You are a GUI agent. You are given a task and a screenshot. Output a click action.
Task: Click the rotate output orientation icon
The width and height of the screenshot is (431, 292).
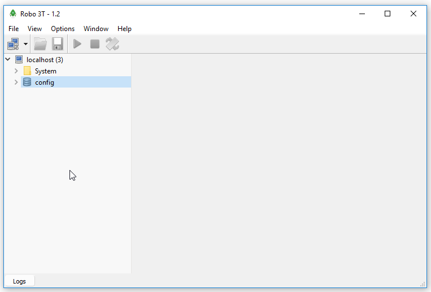(x=112, y=44)
